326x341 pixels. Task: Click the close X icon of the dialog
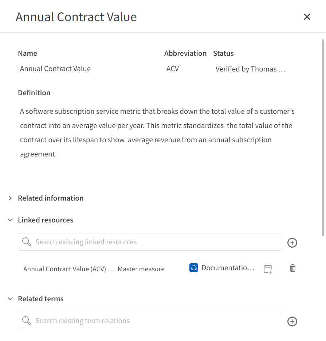coord(307,17)
